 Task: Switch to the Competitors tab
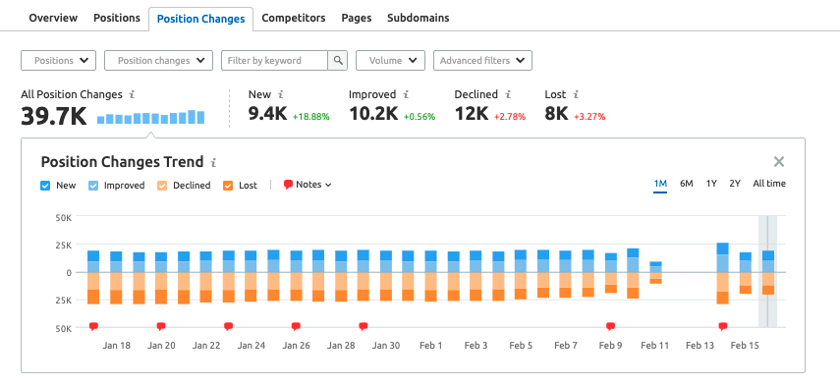coord(294,18)
